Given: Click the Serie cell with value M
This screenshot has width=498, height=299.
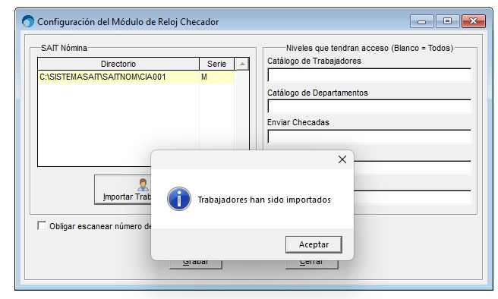Looking at the screenshot, I should (x=216, y=77).
